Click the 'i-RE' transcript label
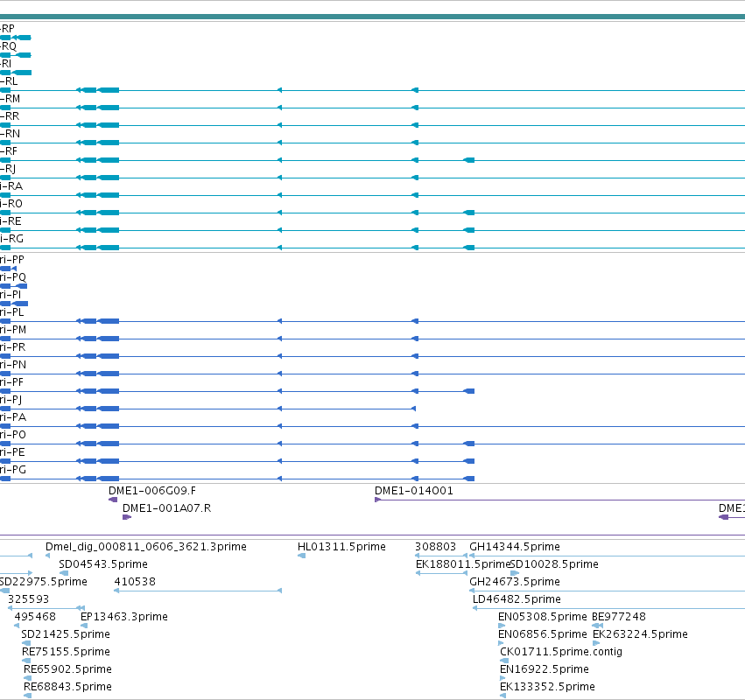 coord(11,220)
